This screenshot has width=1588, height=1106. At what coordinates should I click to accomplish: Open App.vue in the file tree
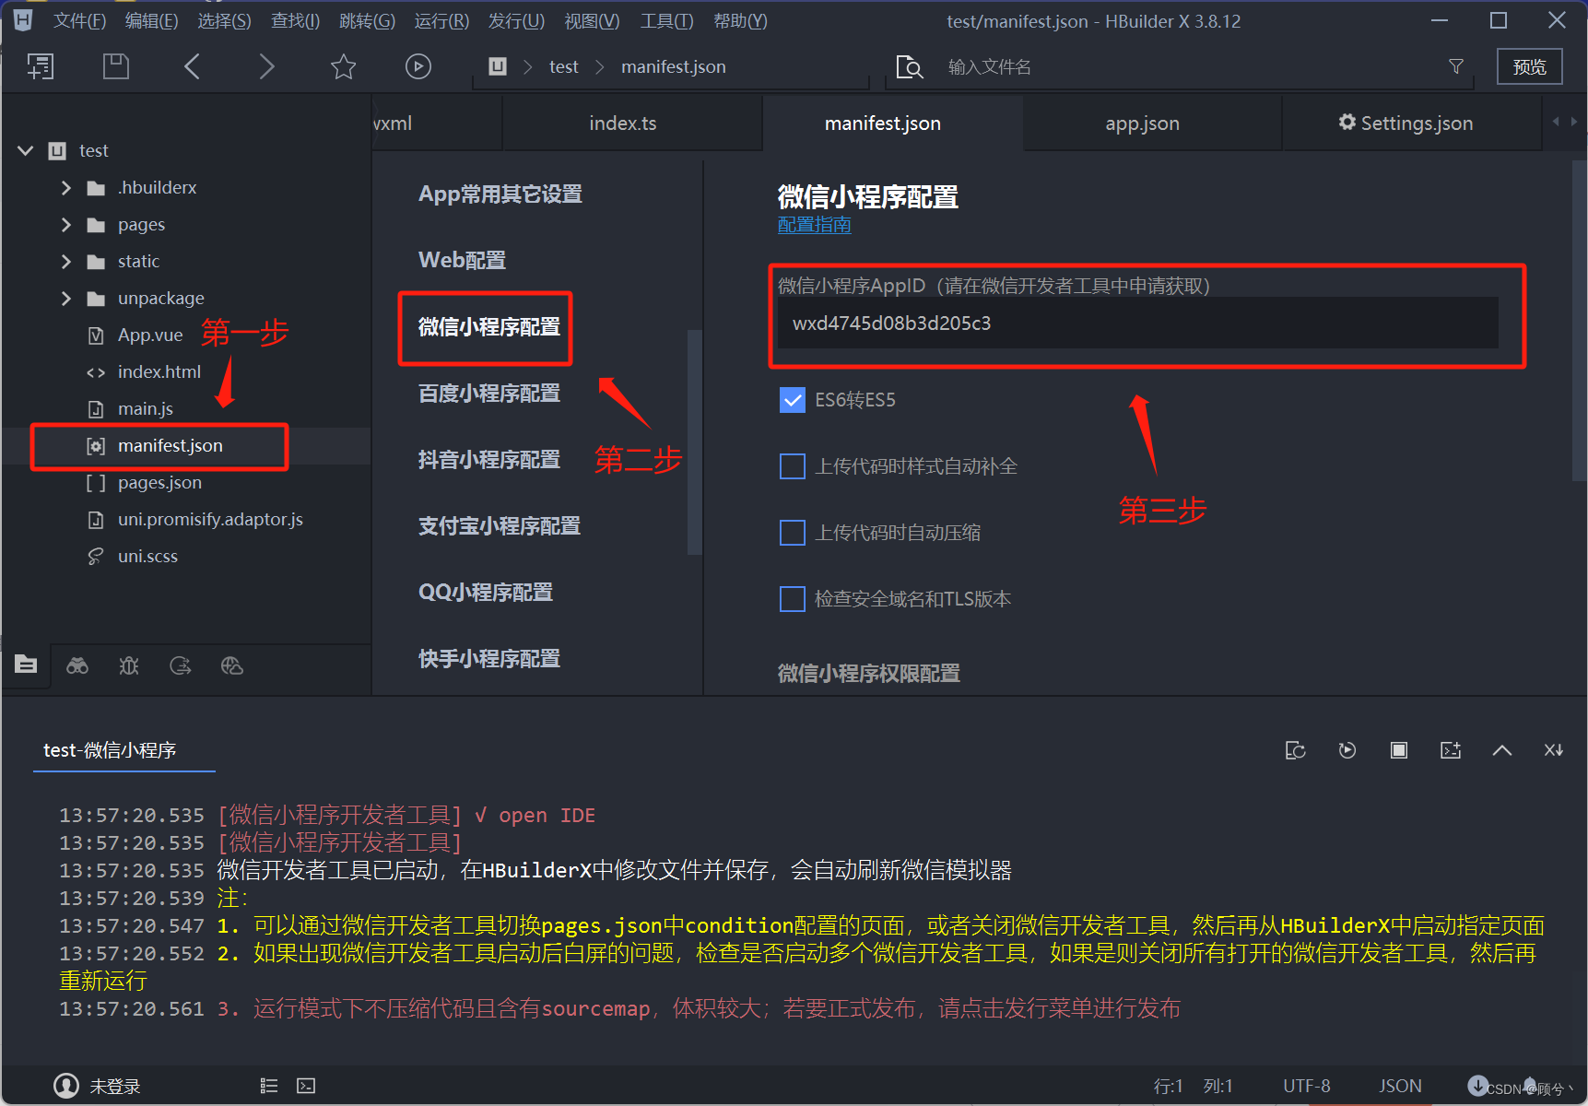tap(150, 335)
